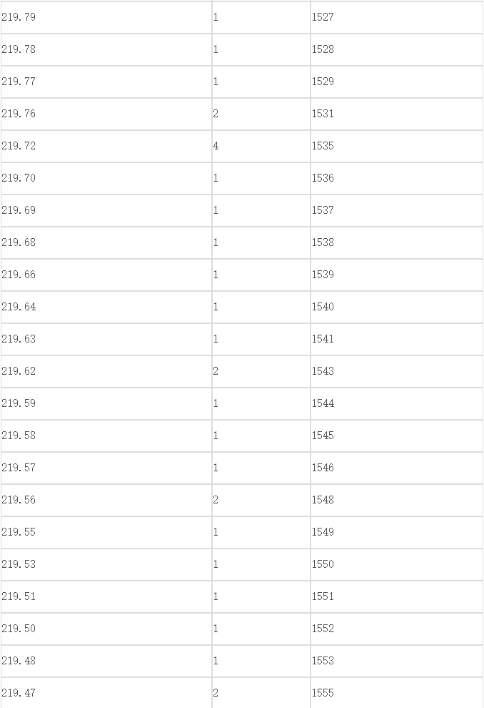
Task: Click cumulative count 1529
Action: (397, 82)
